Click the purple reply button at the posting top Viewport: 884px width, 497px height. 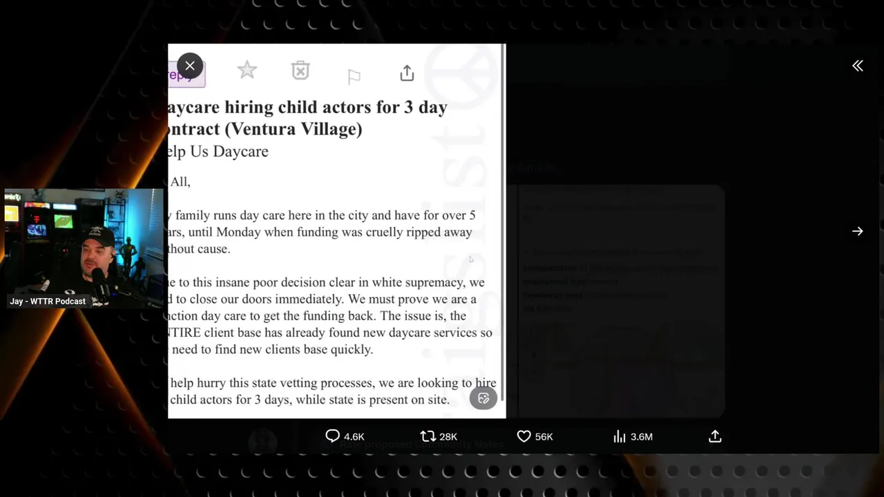186,75
